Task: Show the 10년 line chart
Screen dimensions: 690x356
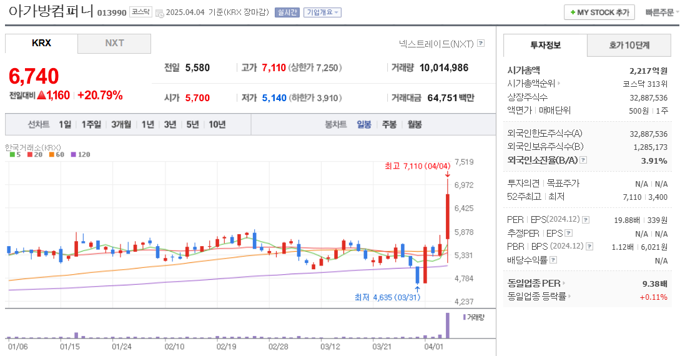Action: pyautogui.click(x=217, y=124)
